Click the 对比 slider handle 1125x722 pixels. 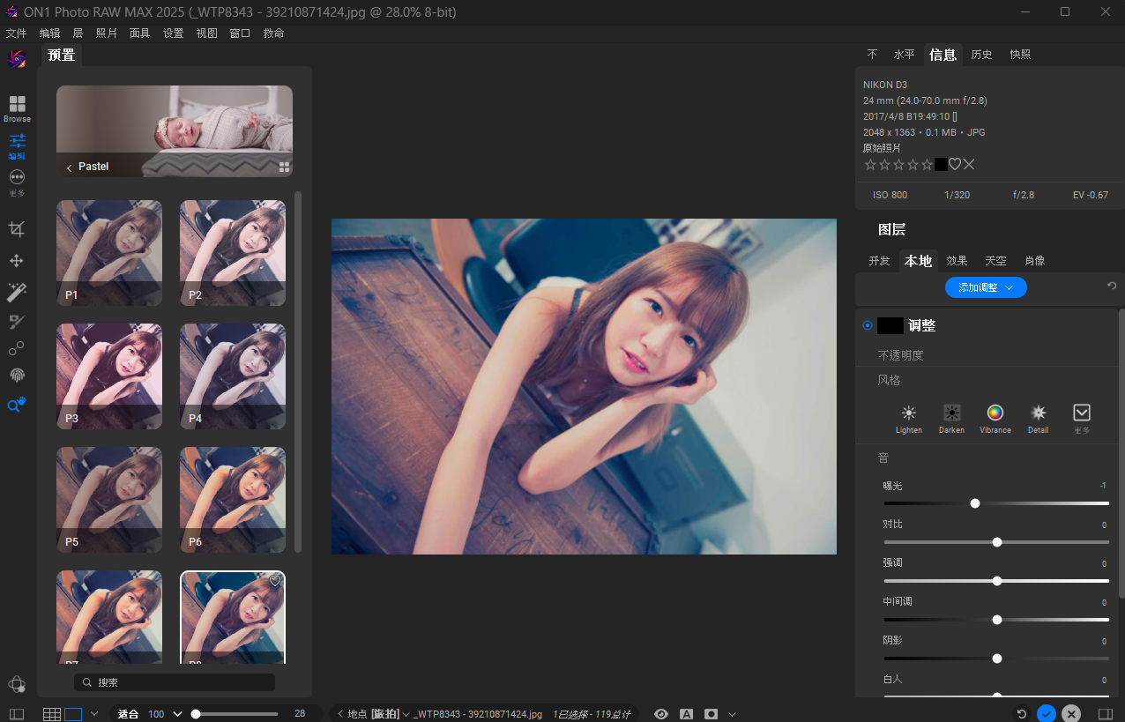pyautogui.click(x=997, y=542)
